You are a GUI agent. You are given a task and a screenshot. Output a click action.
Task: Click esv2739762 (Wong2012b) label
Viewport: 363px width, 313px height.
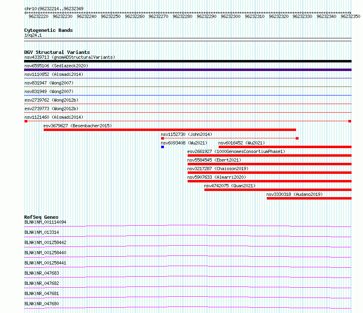coord(51,100)
